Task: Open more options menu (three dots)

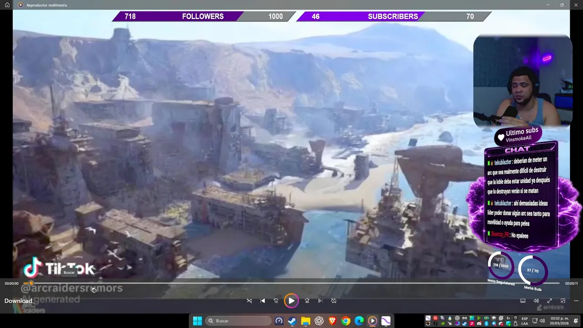Action: [576, 301]
